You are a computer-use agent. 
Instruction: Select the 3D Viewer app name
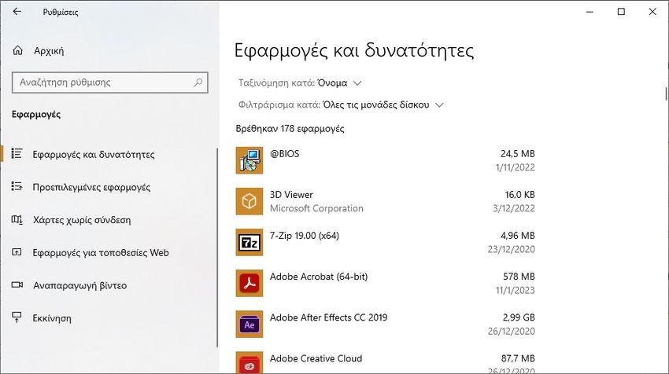tap(291, 195)
